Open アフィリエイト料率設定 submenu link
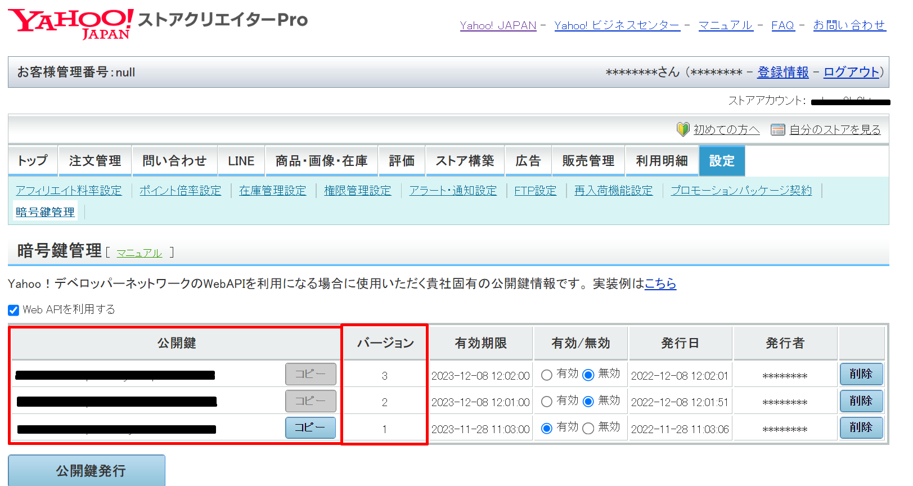 coord(69,191)
